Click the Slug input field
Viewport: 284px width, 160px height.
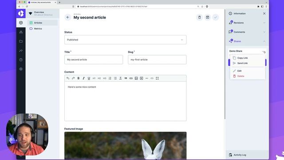tap(157, 60)
